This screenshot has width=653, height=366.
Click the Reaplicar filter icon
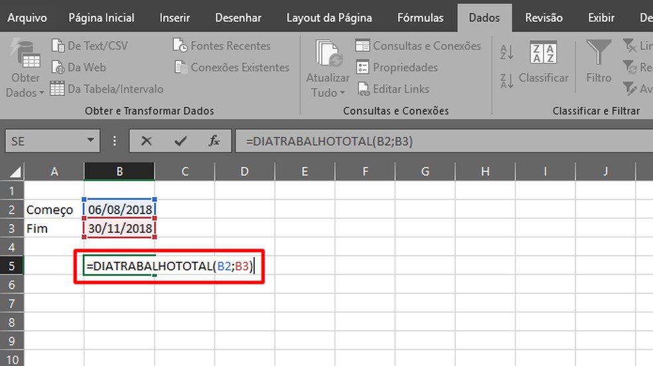tap(629, 67)
